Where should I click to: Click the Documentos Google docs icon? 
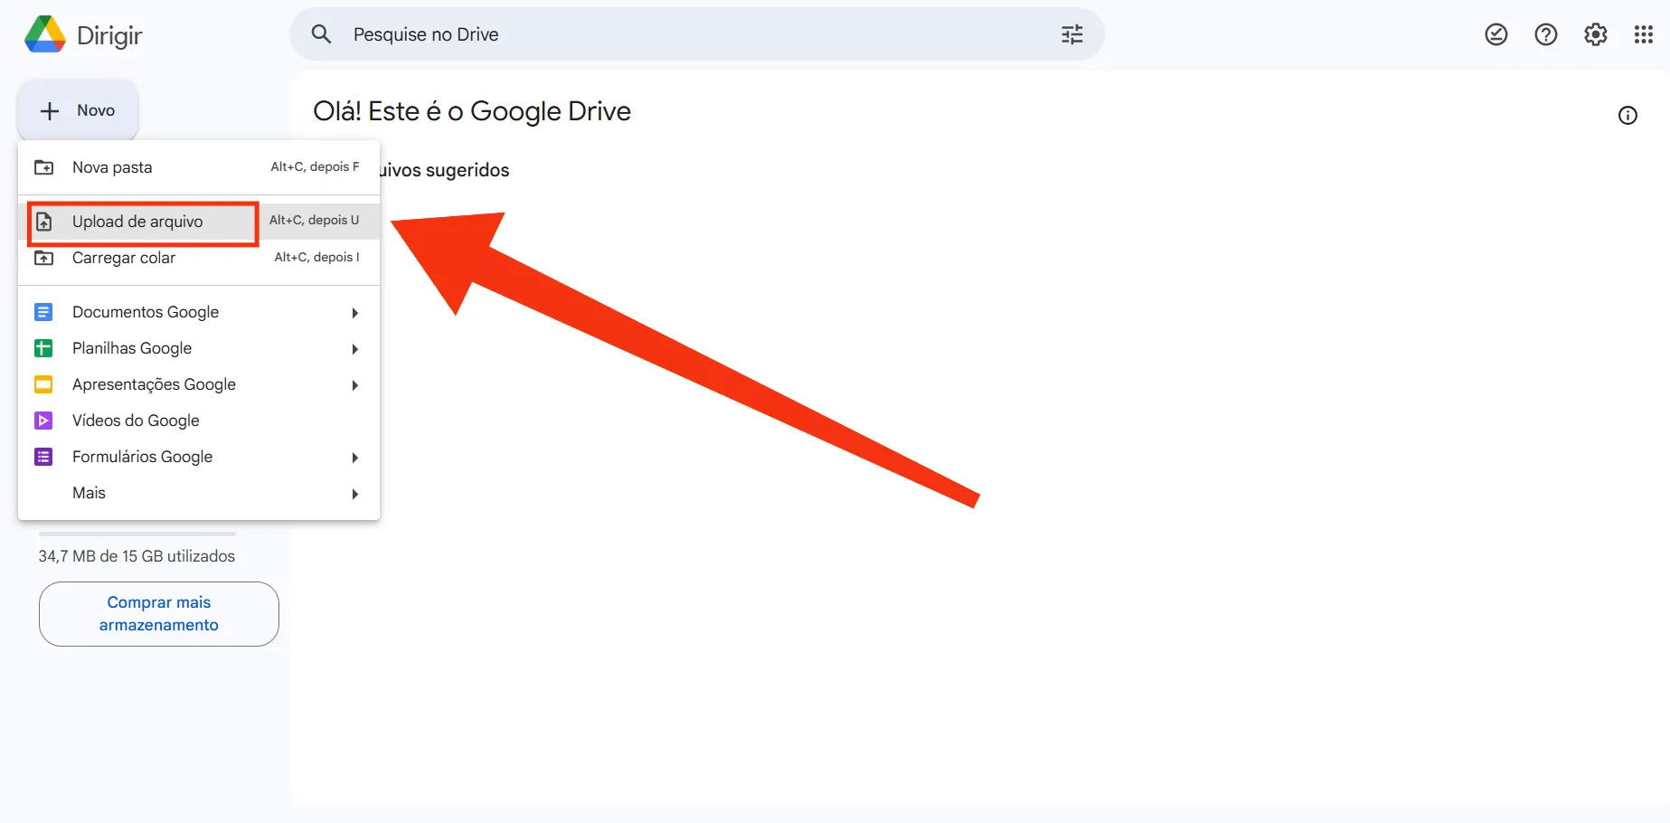[43, 311]
